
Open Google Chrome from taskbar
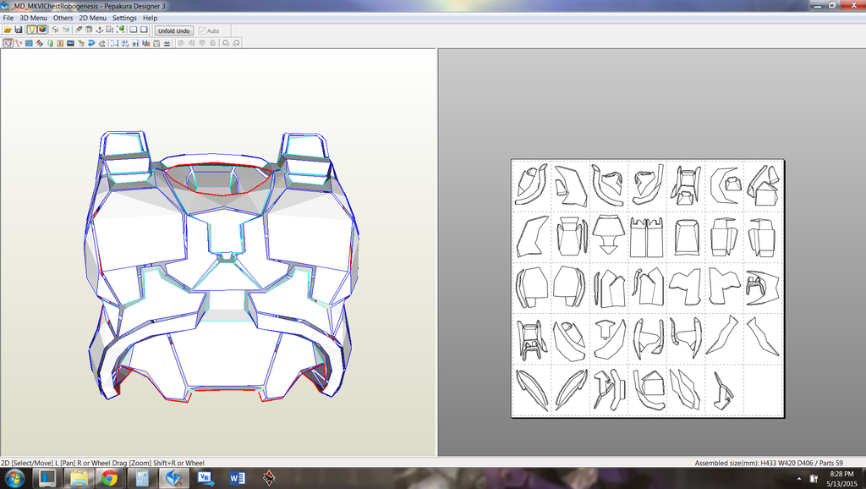point(109,478)
